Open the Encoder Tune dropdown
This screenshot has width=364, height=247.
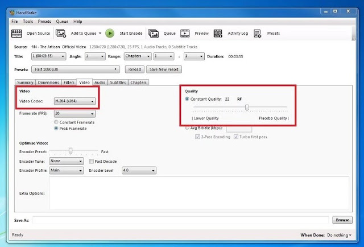[x=66, y=161]
